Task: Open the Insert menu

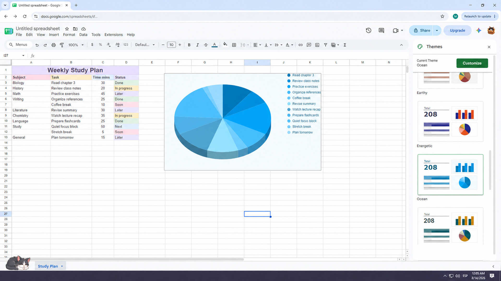Action: coord(54,35)
